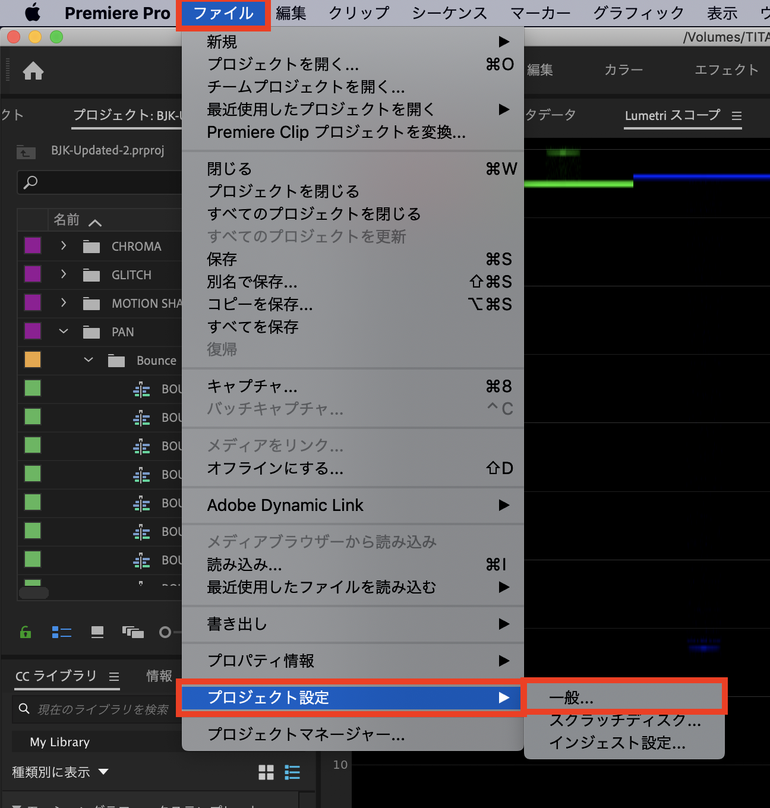Click the purple label swatch for CHROMA
The width and height of the screenshot is (770, 808).
pos(33,245)
